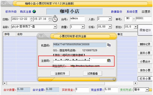Viewport: 153px width, 95px height.
Task: Click 保存小票 button
Action: pos(145,70)
